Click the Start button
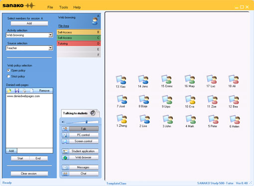The image size is (254, 186). point(20,158)
